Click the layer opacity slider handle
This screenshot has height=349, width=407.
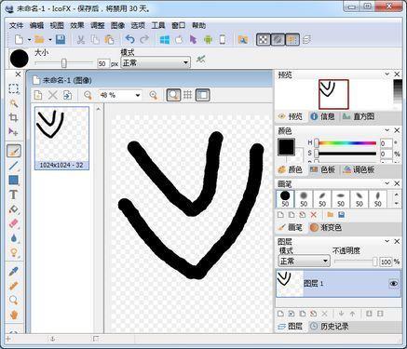coord(374,262)
